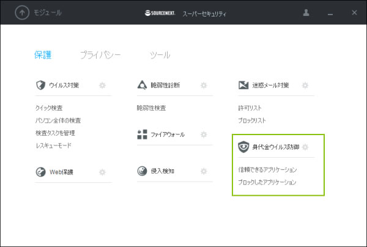Click the 脆弱性診断 triangle icon
The image size is (367, 247).
142,85
